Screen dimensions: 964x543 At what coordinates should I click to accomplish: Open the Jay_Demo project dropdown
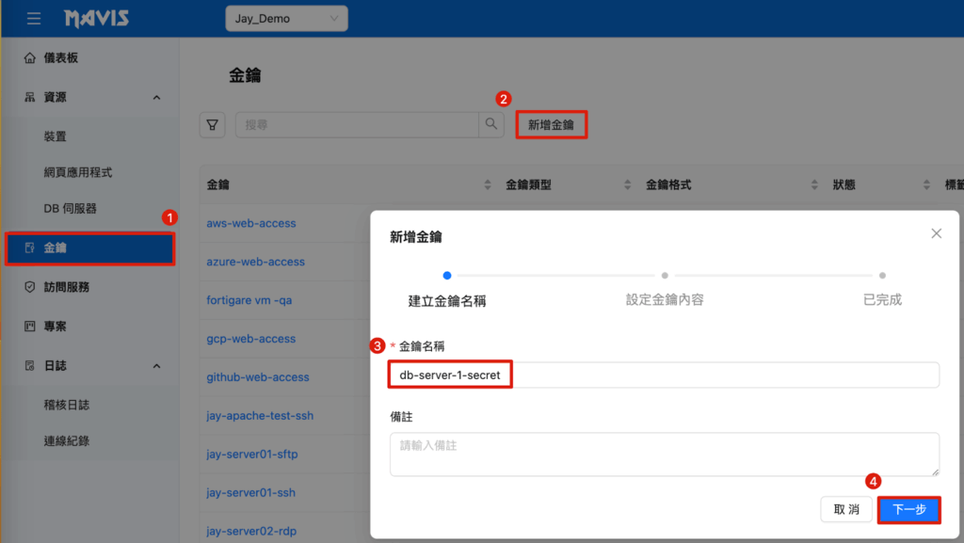coord(286,19)
